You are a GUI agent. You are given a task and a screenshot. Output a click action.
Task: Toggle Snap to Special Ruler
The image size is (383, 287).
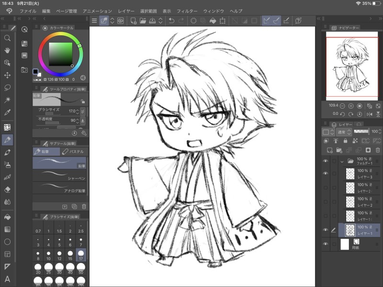click(x=276, y=21)
